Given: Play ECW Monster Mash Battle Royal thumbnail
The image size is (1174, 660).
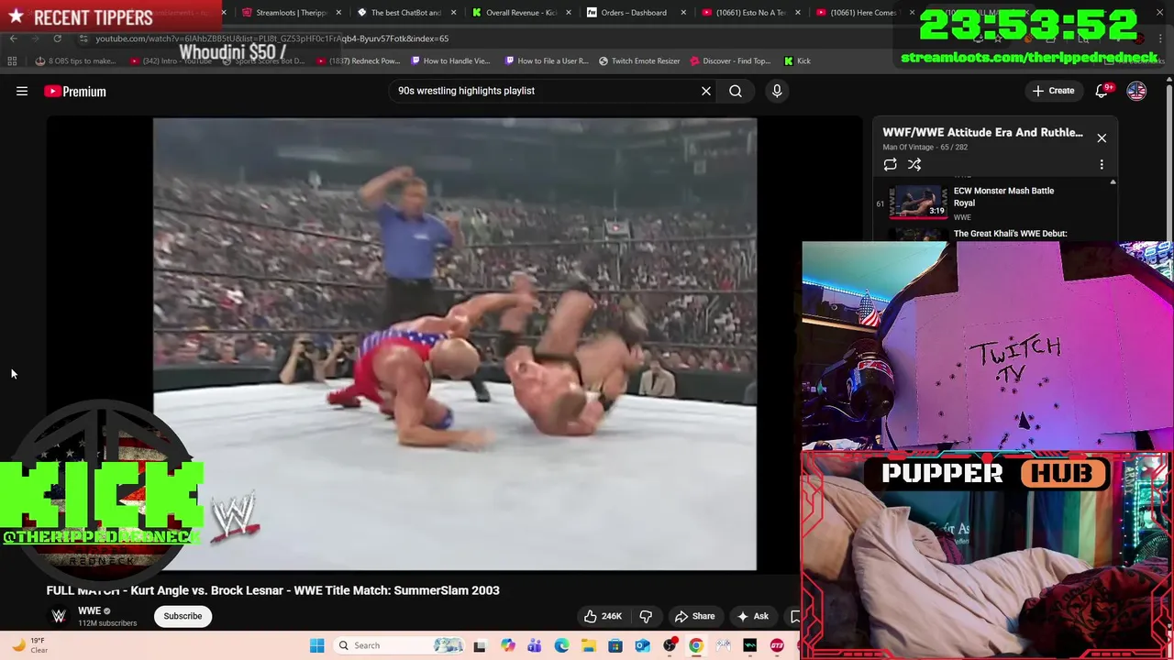Looking at the screenshot, I should [x=919, y=202].
